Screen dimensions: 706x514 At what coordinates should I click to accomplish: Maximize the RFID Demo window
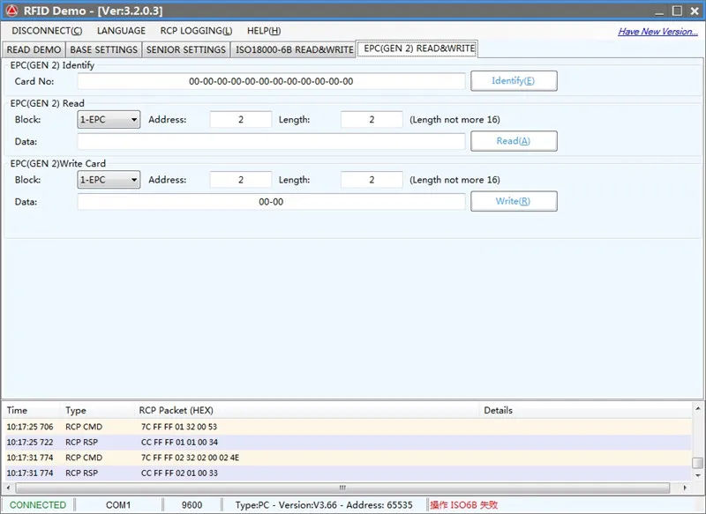tap(677, 11)
